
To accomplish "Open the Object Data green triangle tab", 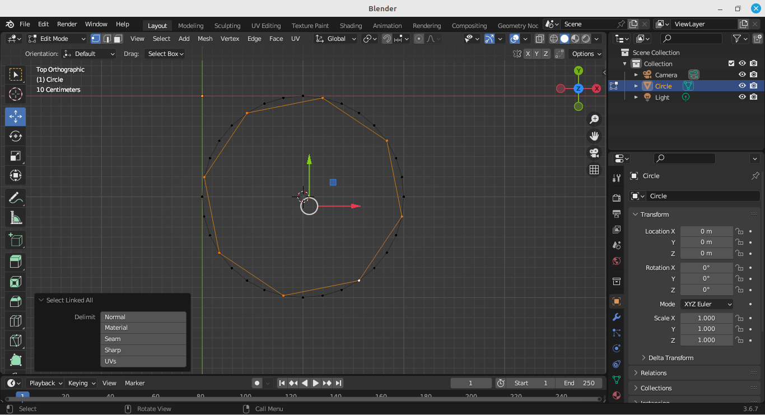I will point(617,379).
